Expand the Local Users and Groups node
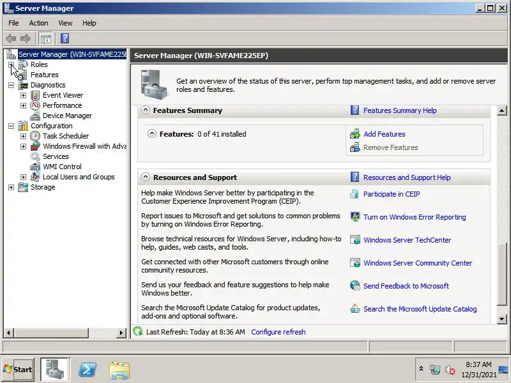The image size is (511, 383). (x=23, y=177)
